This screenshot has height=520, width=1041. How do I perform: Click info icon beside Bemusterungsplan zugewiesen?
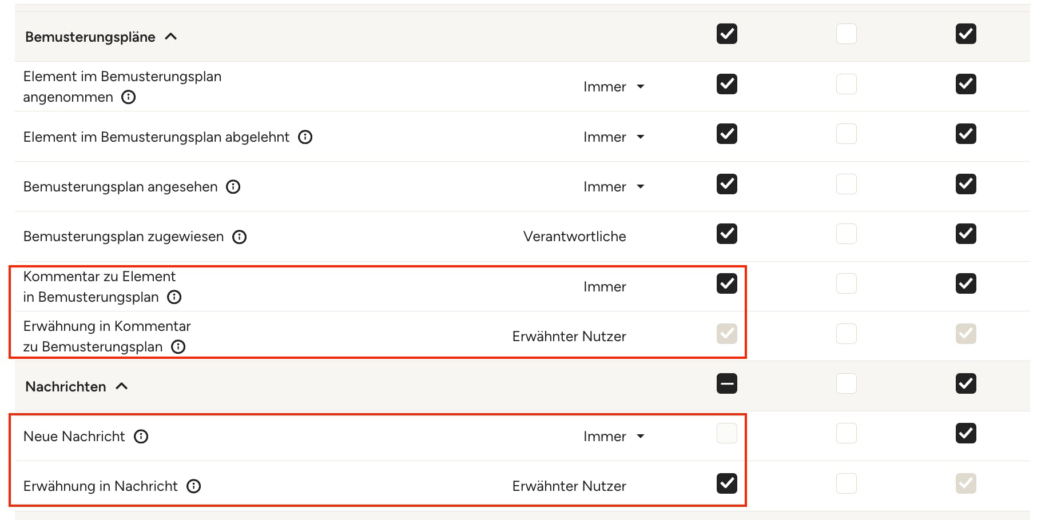[240, 237]
